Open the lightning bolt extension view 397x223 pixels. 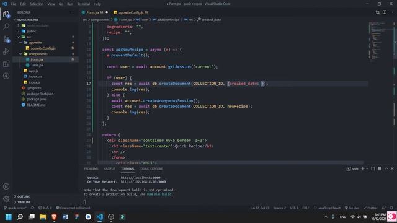pyautogui.click(x=6, y=76)
